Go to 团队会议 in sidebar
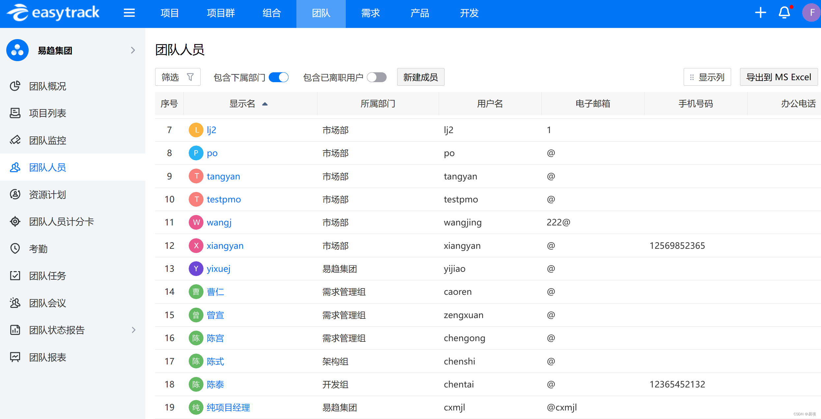The height and width of the screenshot is (419, 821). [47, 303]
